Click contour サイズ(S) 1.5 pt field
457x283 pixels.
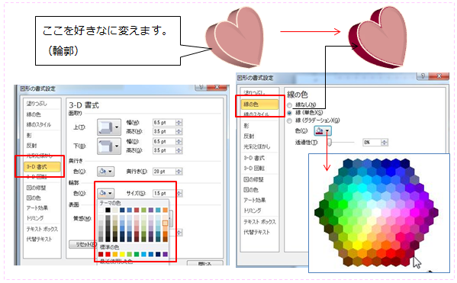[164, 193]
